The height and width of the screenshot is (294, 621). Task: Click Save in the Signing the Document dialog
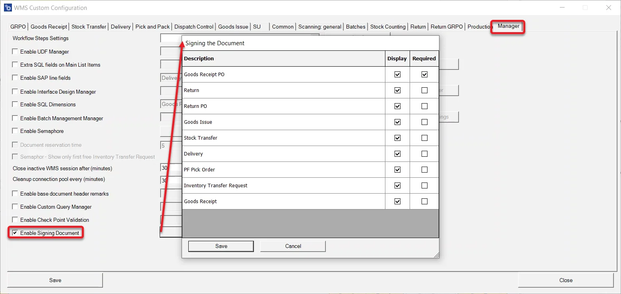pyautogui.click(x=221, y=246)
